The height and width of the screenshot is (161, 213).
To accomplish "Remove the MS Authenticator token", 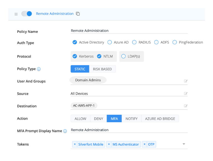I will click(x=109, y=144).
